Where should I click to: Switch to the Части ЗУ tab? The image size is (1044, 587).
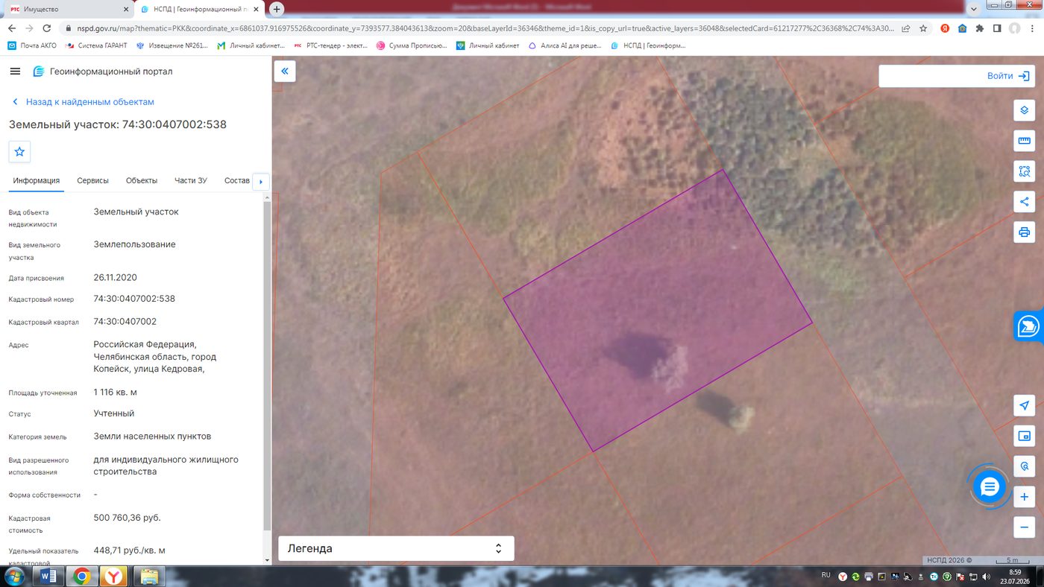(x=191, y=181)
